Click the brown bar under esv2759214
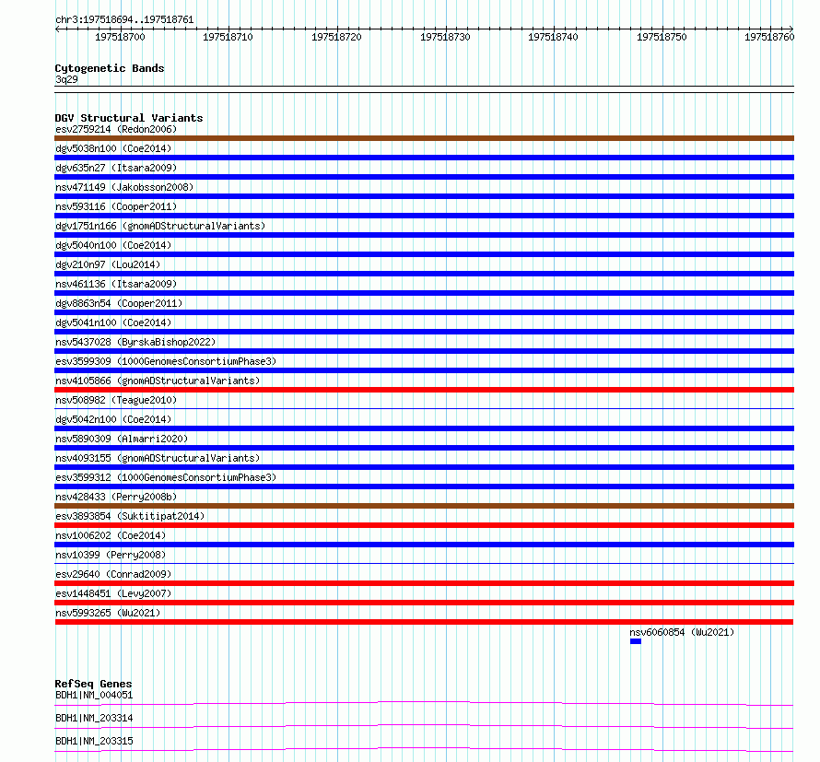This screenshot has height=762, width=820. (x=424, y=138)
